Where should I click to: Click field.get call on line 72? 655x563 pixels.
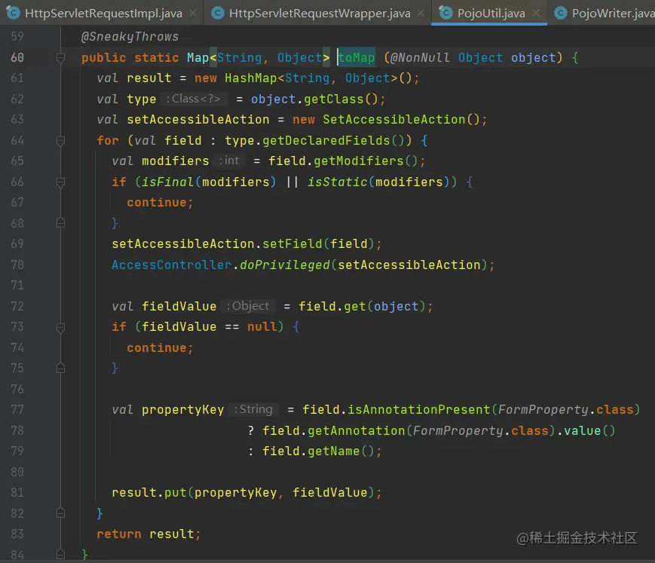(x=332, y=307)
